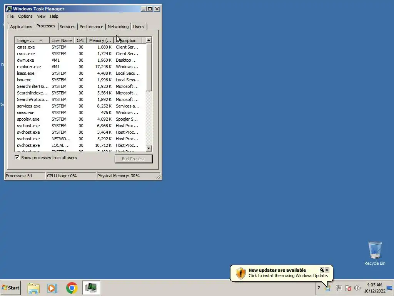The image size is (394, 296).
Task: Switch to the Applications tab
Action: 21,27
